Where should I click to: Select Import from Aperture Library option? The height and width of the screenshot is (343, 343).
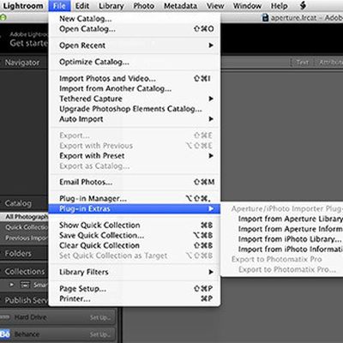(x=290, y=219)
